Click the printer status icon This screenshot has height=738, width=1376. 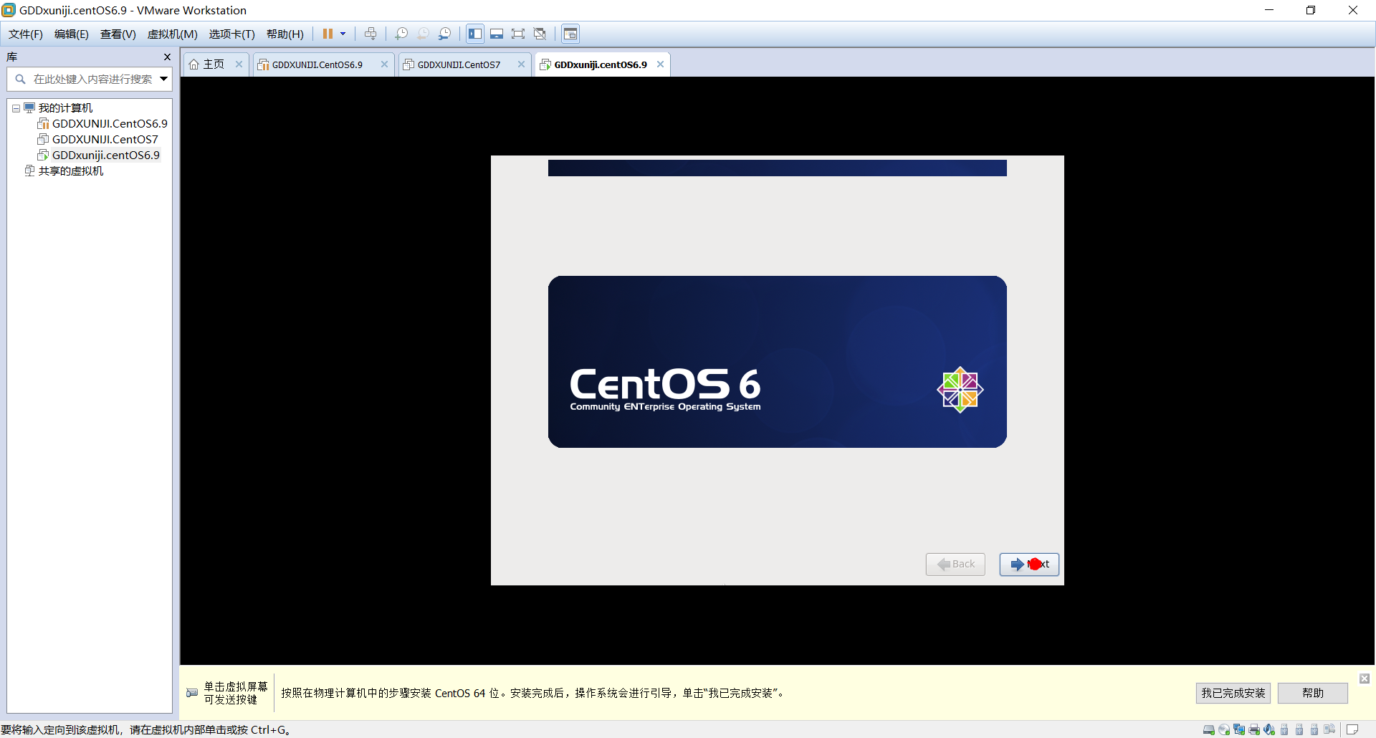(x=1254, y=729)
